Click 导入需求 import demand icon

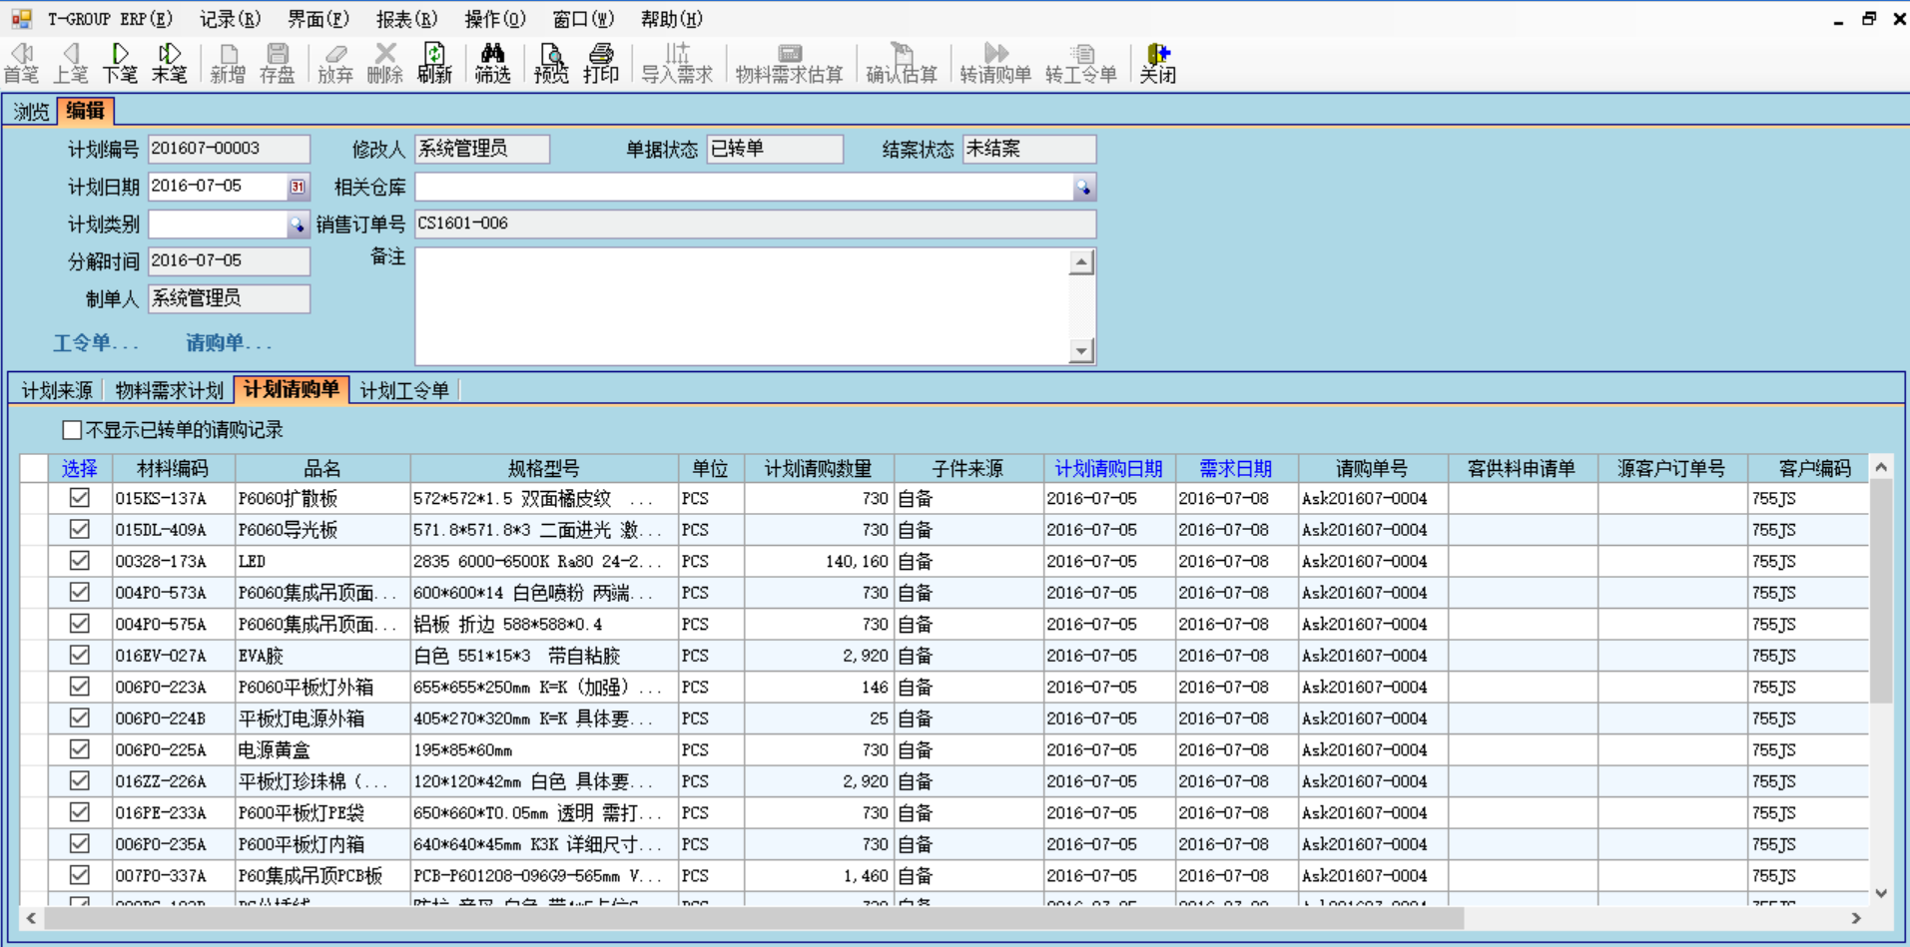(x=677, y=63)
